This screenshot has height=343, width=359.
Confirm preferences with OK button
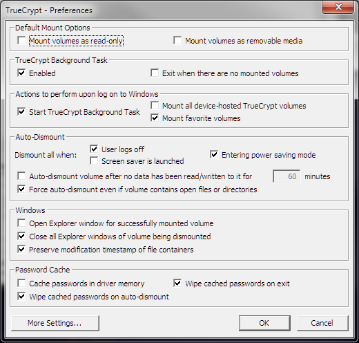coord(264,323)
